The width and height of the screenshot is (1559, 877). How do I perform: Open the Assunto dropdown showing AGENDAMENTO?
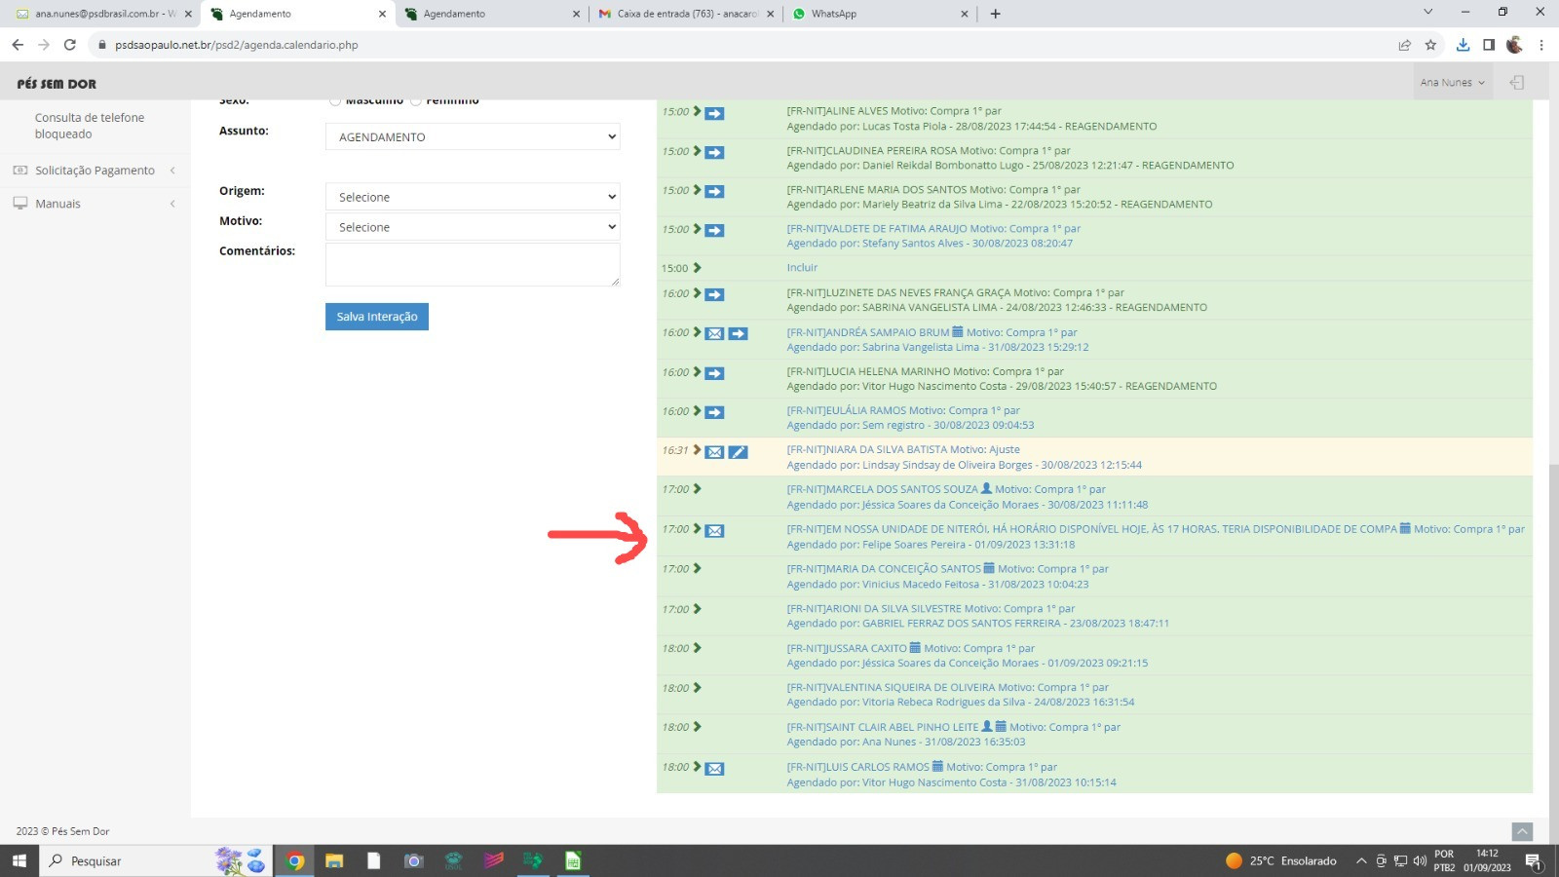(473, 136)
